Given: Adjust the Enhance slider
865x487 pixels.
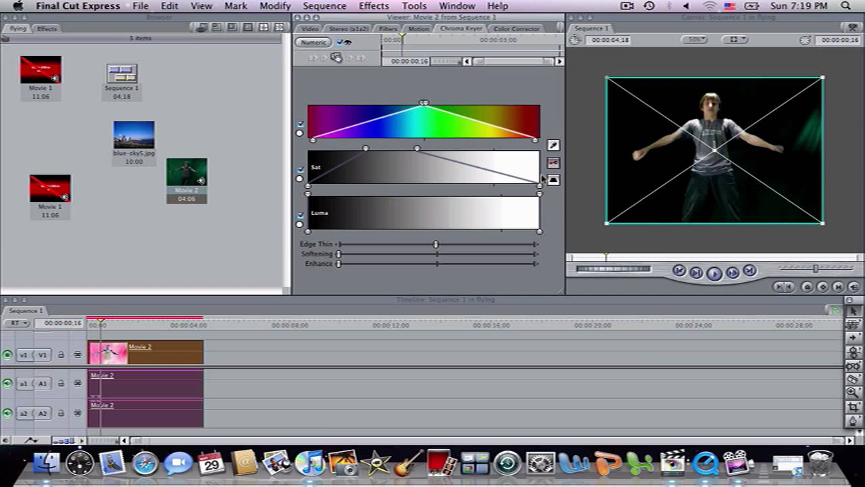Looking at the screenshot, I should [x=438, y=263].
